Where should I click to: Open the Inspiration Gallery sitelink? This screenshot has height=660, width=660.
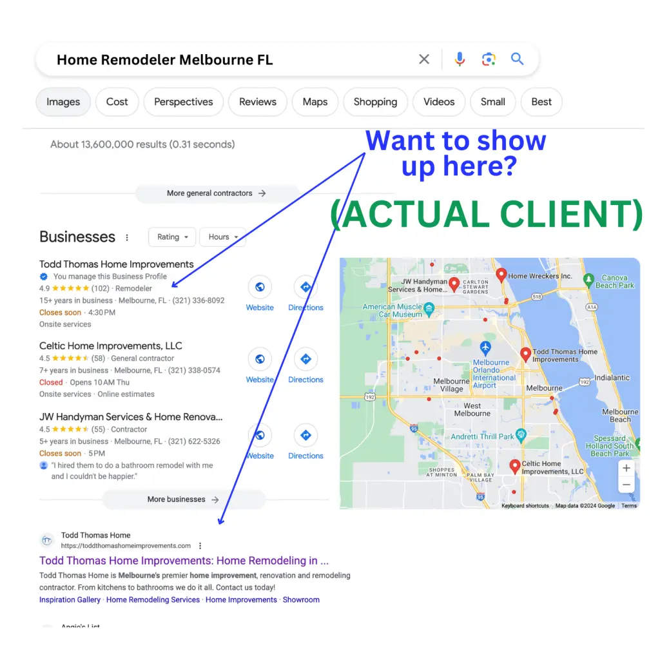70,600
